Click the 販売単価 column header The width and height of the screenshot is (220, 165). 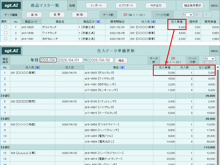tap(210, 22)
